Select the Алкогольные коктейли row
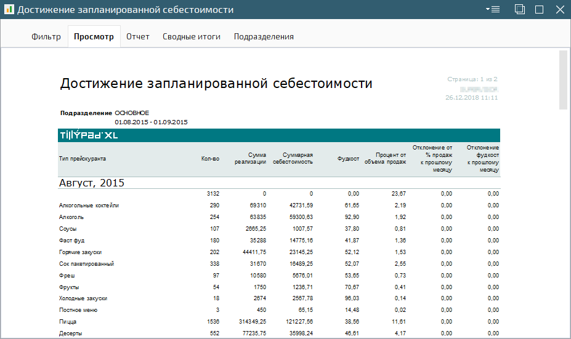This screenshot has width=571, height=339. click(x=89, y=205)
